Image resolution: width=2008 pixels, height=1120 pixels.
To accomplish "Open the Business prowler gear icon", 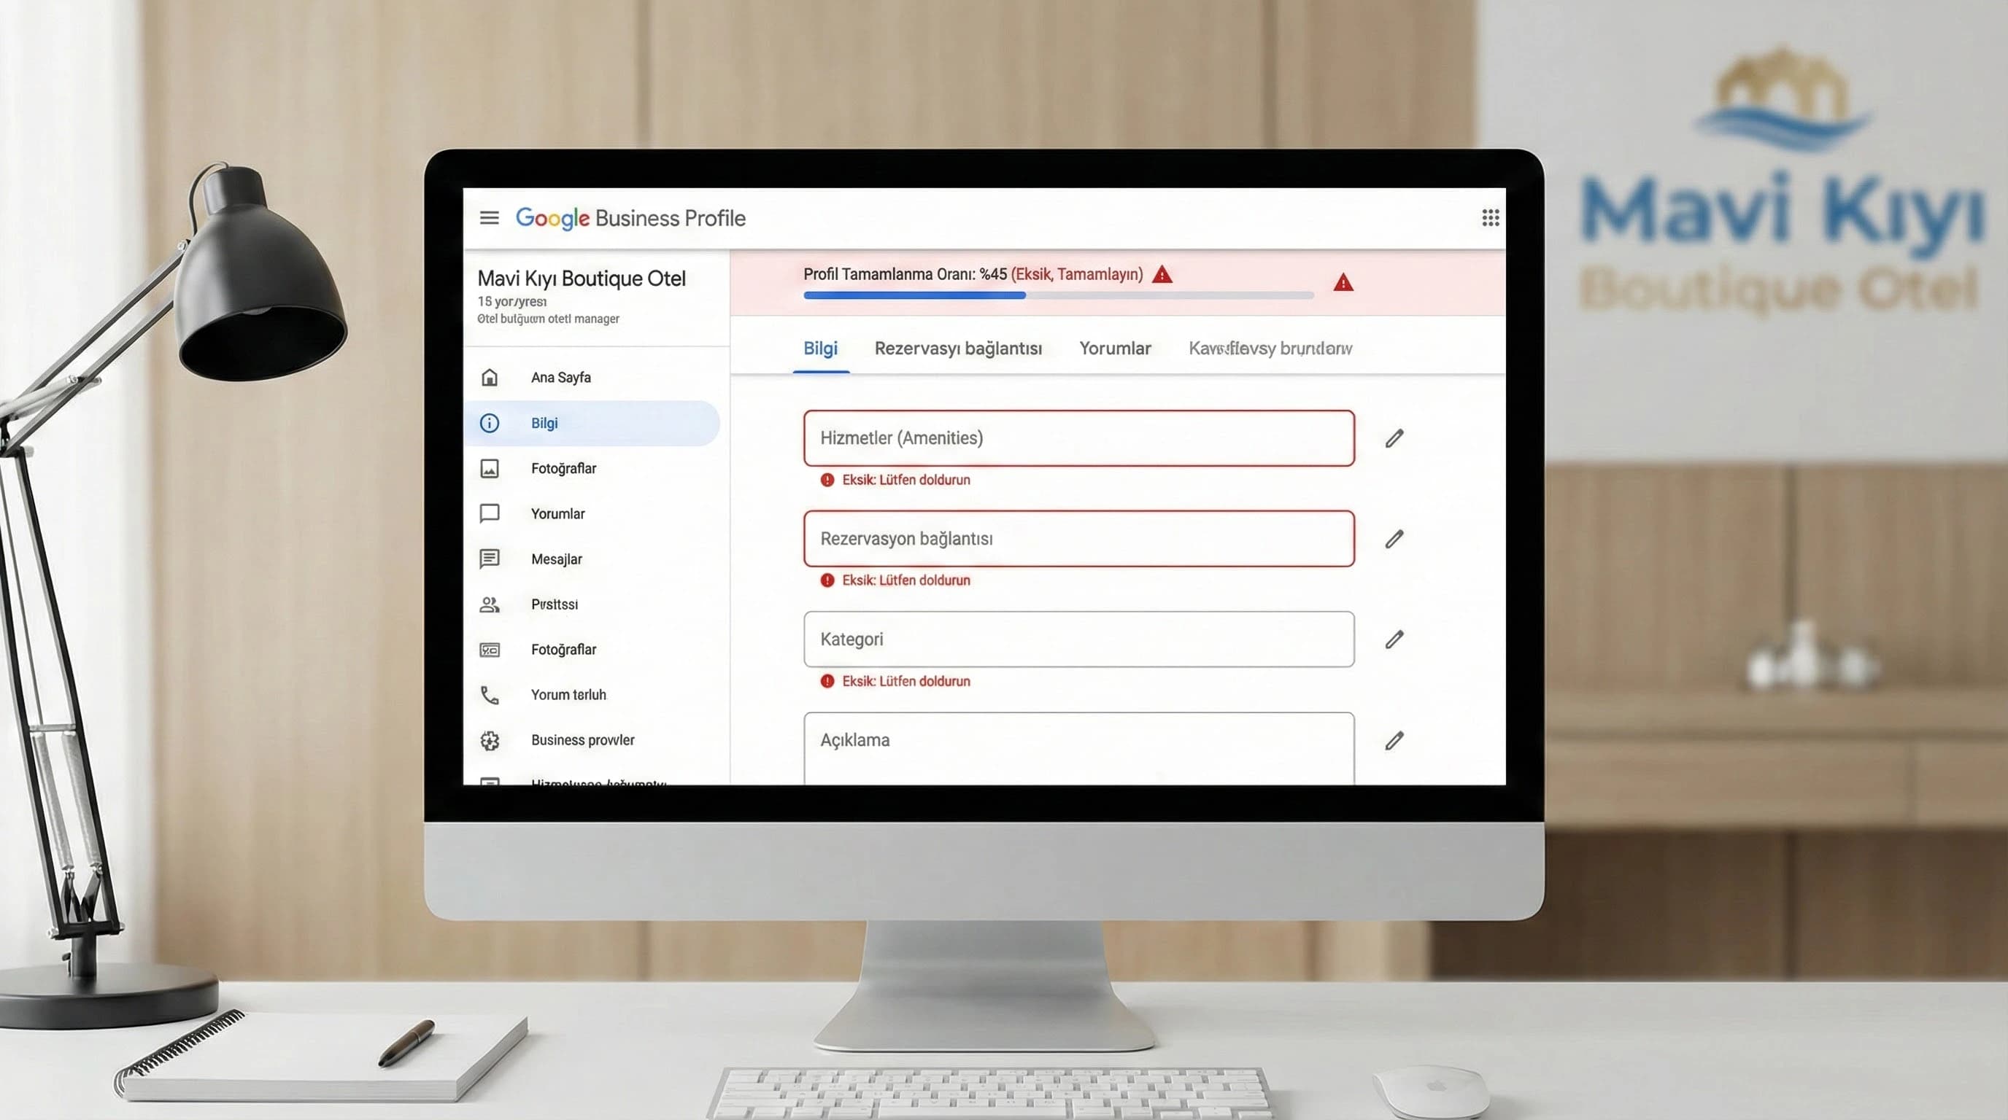I will pyautogui.click(x=490, y=741).
